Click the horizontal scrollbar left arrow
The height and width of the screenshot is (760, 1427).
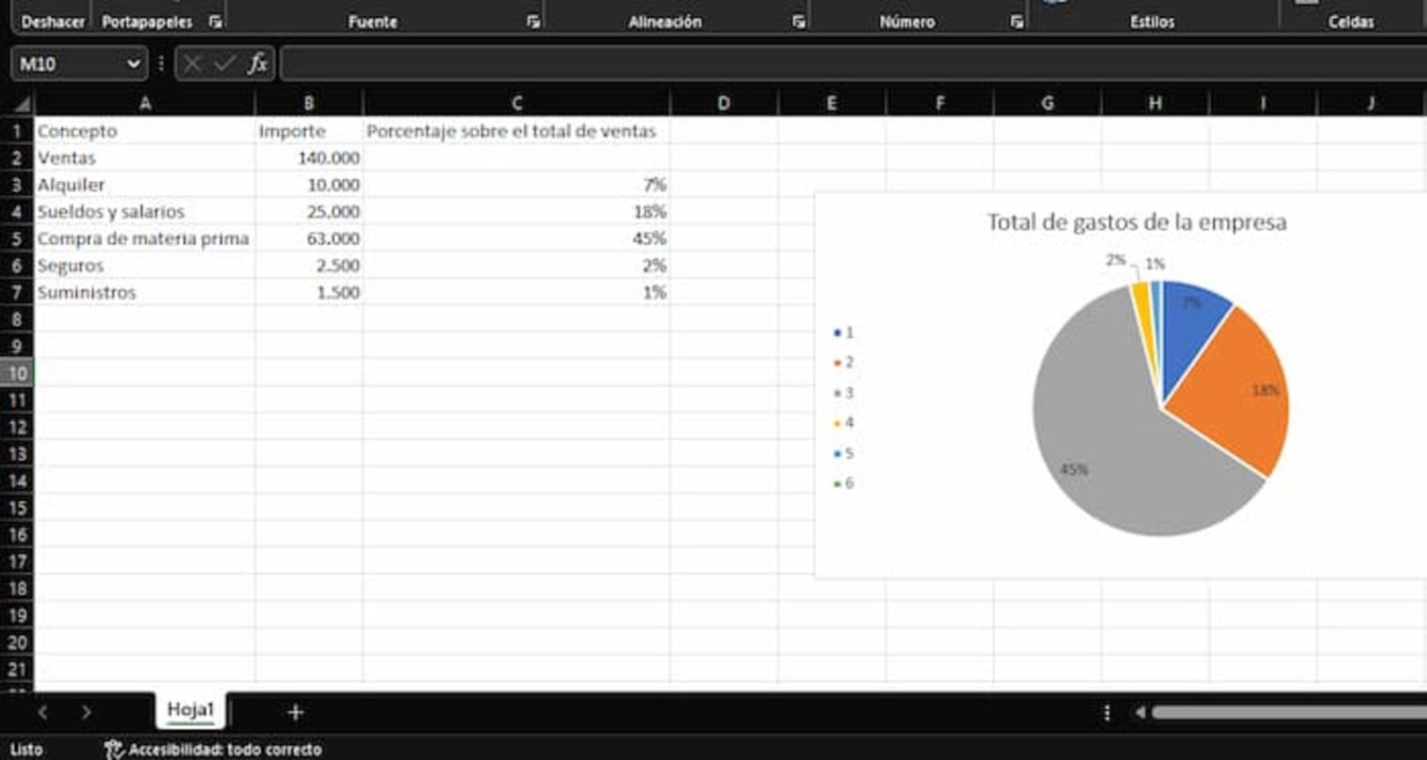[x=1140, y=712]
